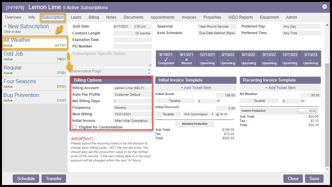Viewport: 332px width, 187px height.
Task: Close dialog with the top-right X icon
Action: pyautogui.click(x=324, y=7)
